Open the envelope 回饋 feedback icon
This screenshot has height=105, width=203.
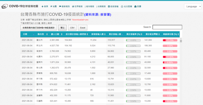tap(135, 6)
